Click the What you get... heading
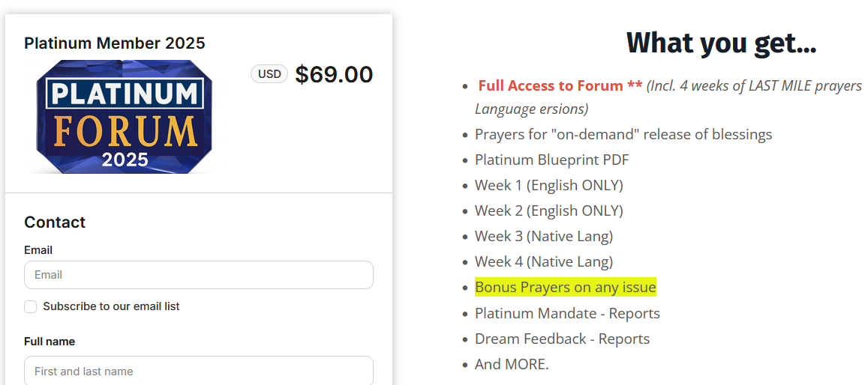Image resolution: width=865 pixels, height=385 pixels. pyautogui.click(x=721, y=43)
